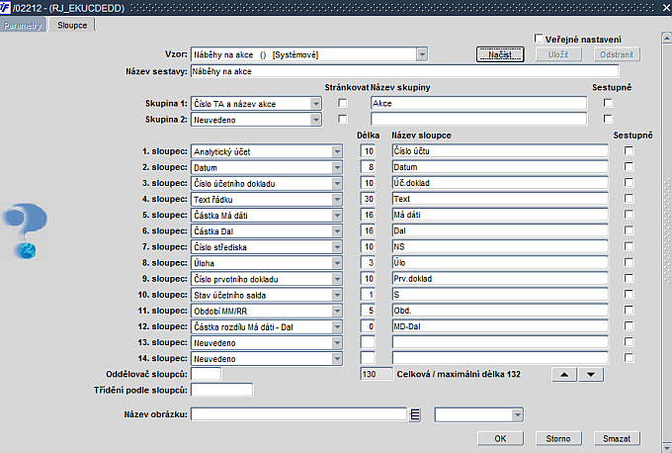
Task: Check Sestupně for Skupina 1
Action: [608, 103]
